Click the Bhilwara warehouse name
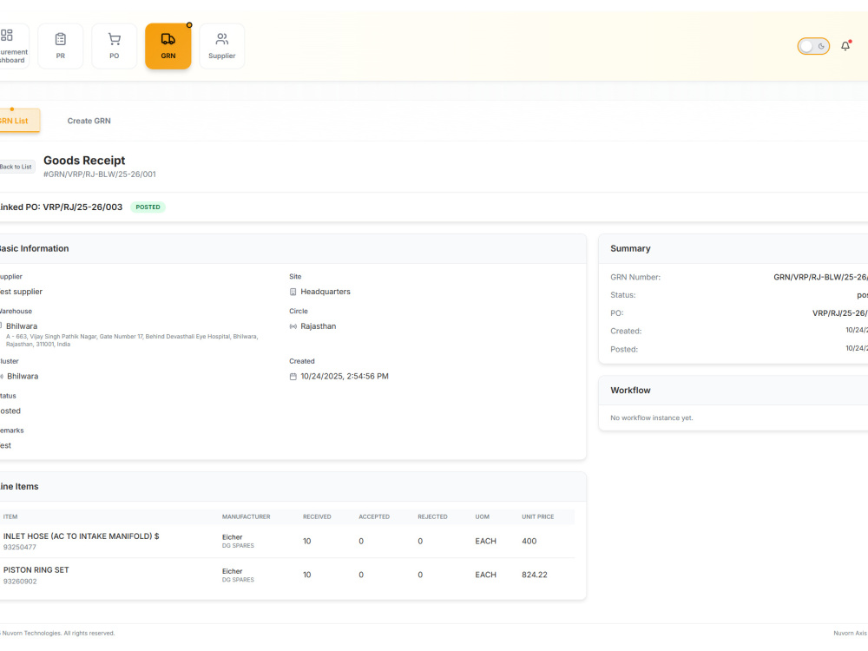 22,326
